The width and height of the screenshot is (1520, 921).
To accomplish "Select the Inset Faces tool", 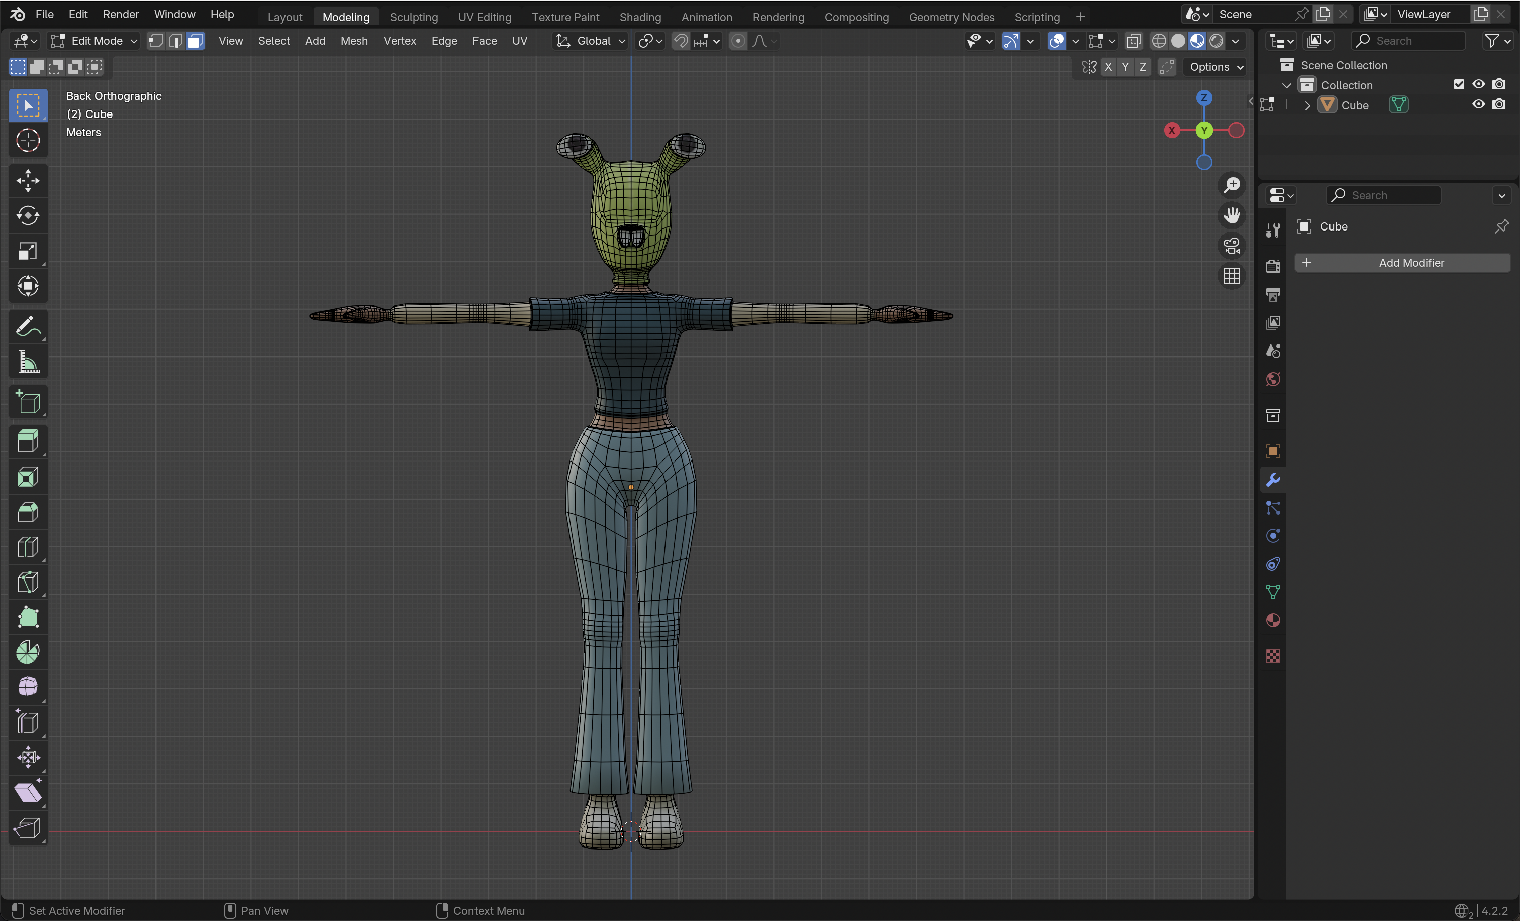I will click(x=28, y=477).
